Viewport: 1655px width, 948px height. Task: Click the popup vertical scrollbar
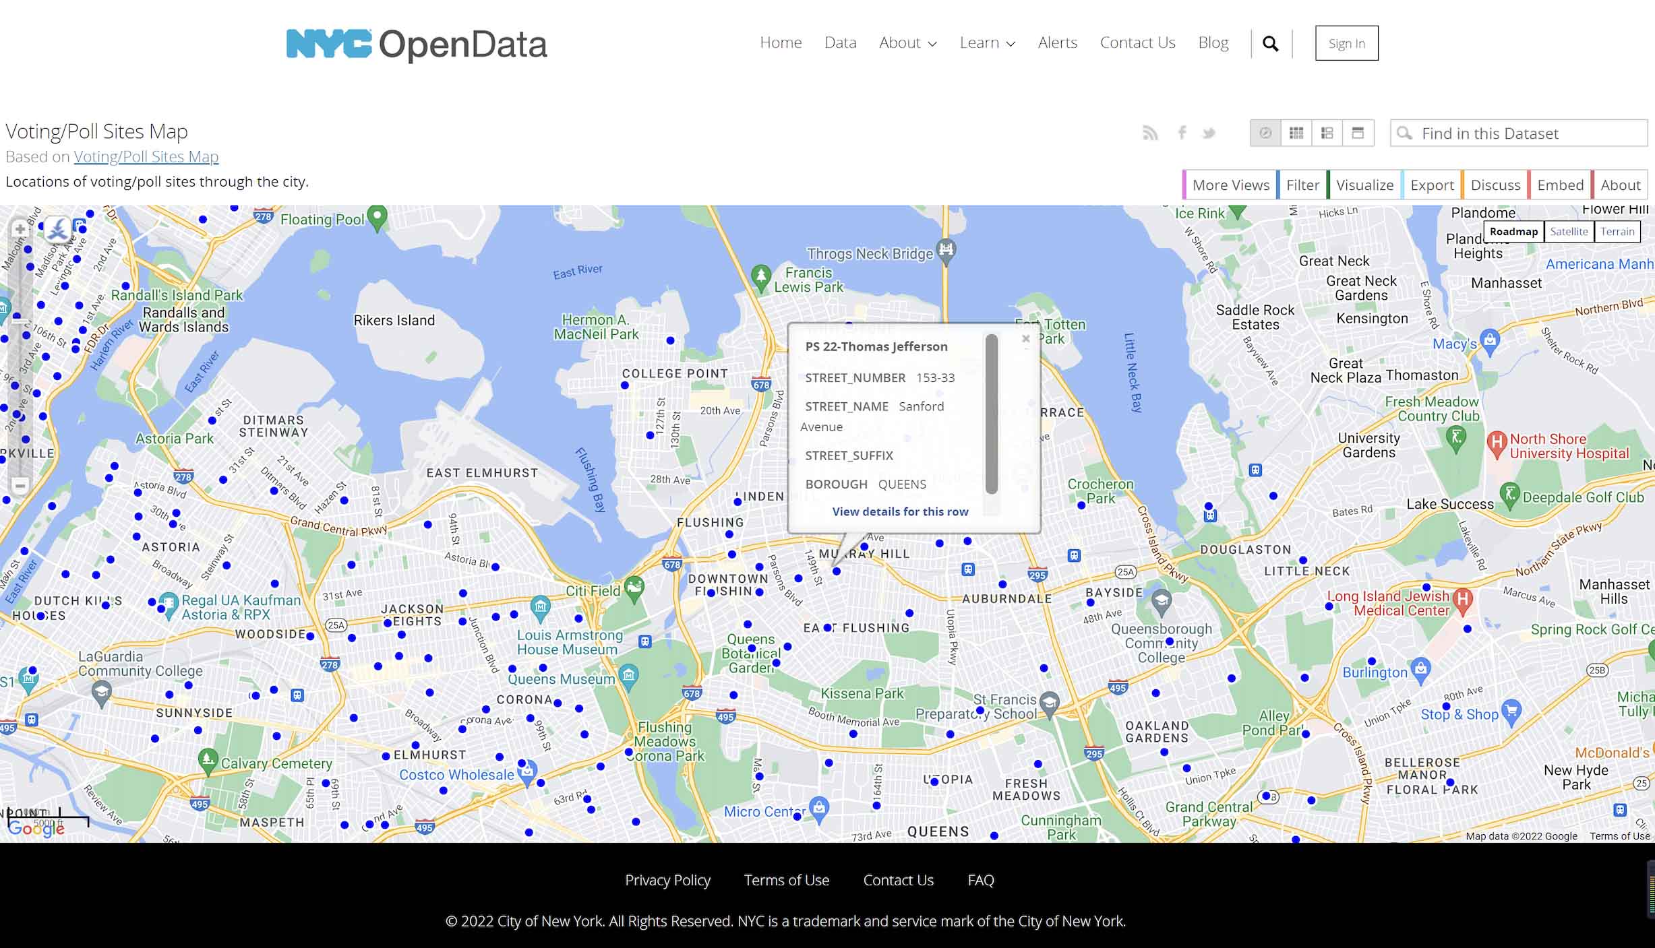coord(991,414)
